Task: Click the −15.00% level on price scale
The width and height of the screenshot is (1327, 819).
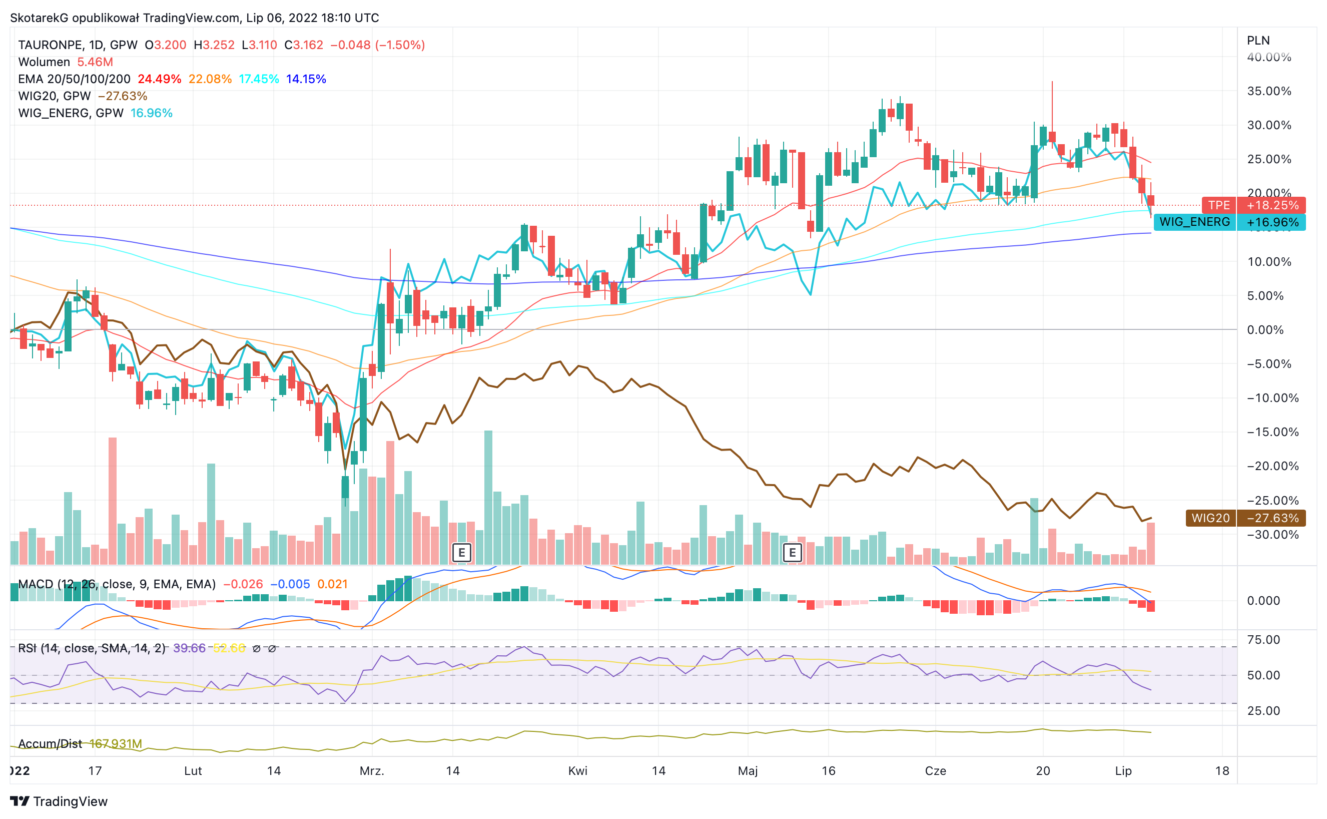Action: 1272,432
